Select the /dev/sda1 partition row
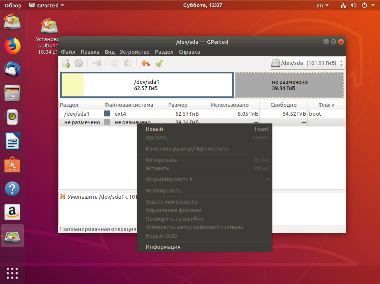Screen dimensions: 380x284 click(202, 114)
